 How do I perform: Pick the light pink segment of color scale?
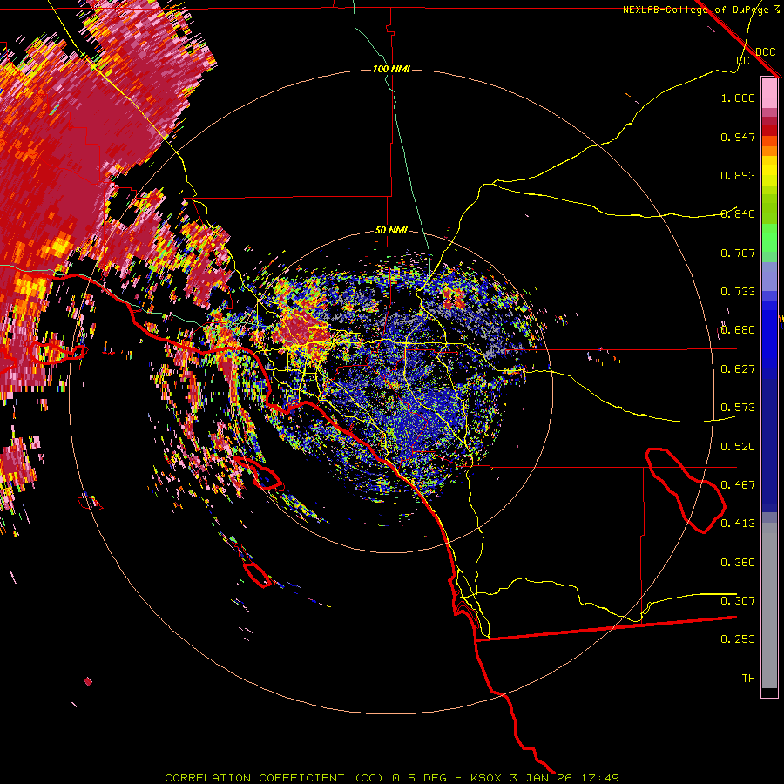(769, 93)
